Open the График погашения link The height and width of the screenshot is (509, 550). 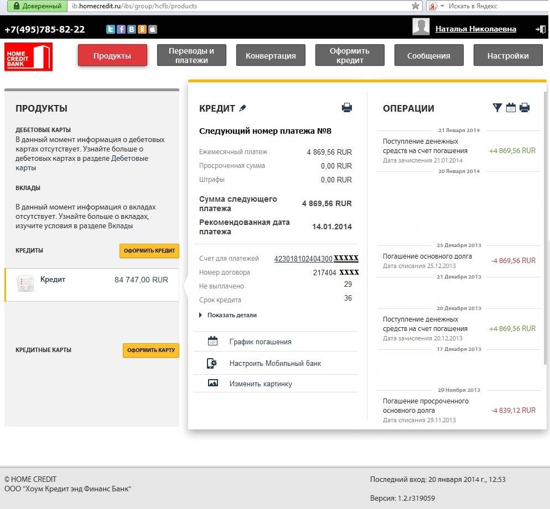260,342
